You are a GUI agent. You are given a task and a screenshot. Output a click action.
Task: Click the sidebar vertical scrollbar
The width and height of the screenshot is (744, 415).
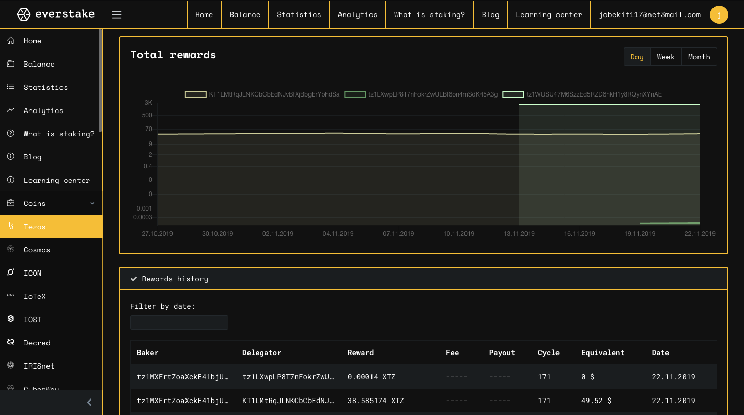[100, 81]
